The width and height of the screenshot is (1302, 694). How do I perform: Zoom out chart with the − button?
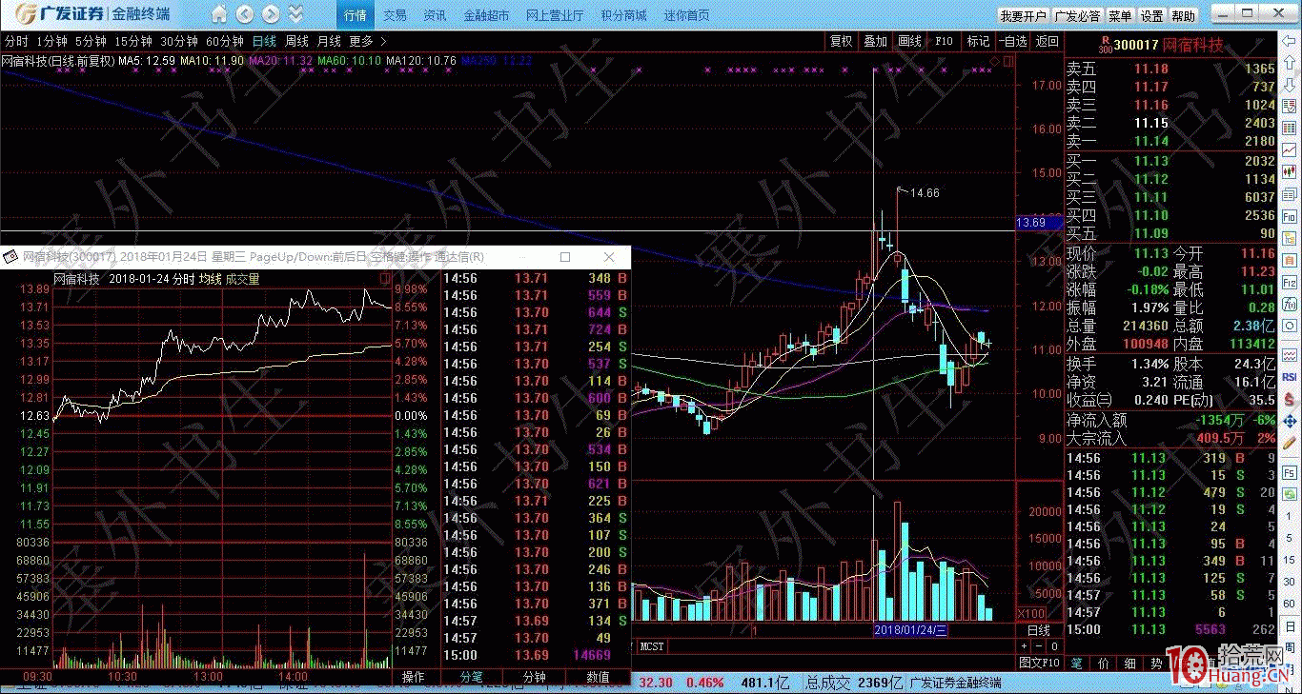[x=1038, y=645]
